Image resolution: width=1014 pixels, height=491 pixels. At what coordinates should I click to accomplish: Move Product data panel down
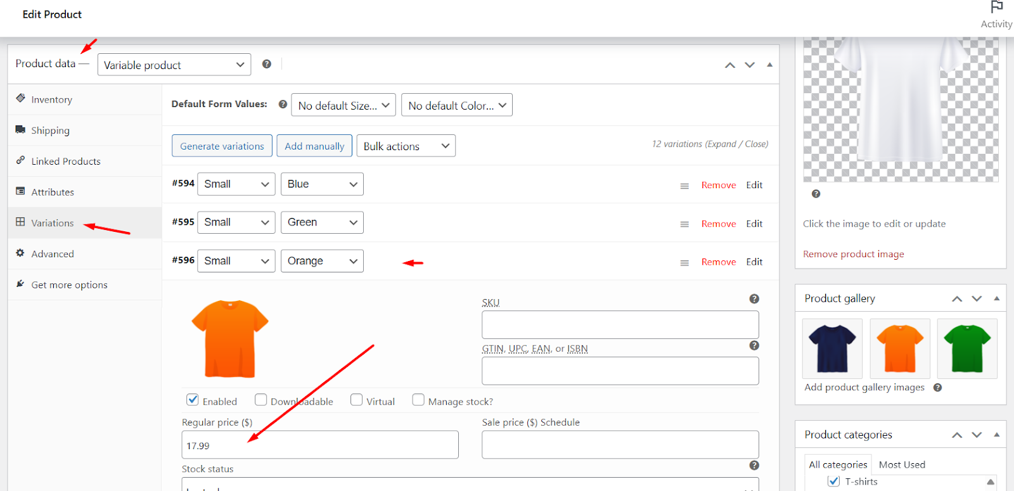click(750, 65)
